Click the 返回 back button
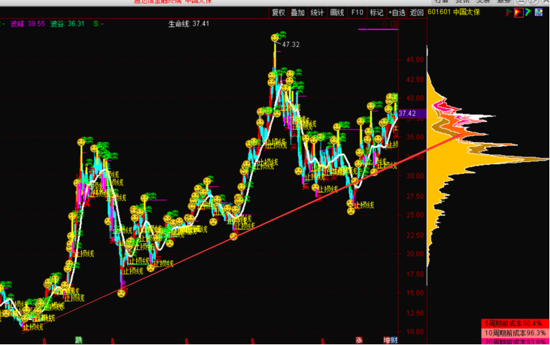This screenshot has width=550, height=345. point(417,12)
